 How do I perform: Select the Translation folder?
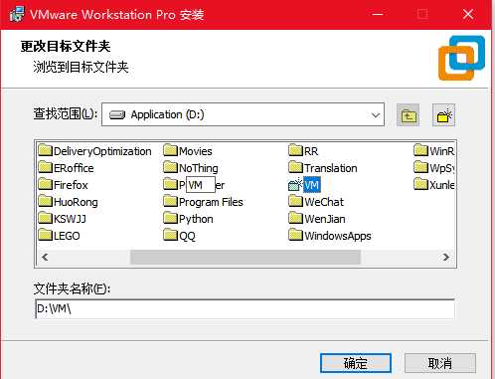(323, 168)
